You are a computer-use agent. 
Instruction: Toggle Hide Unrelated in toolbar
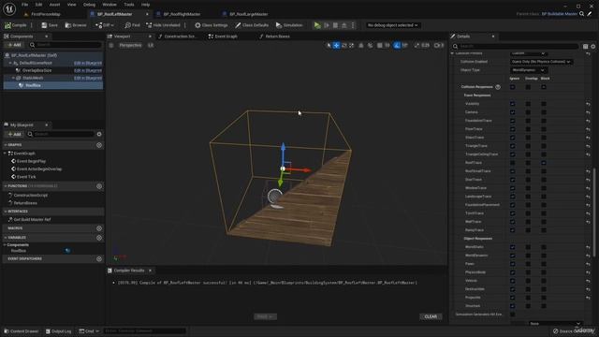(x=163, y=25)
